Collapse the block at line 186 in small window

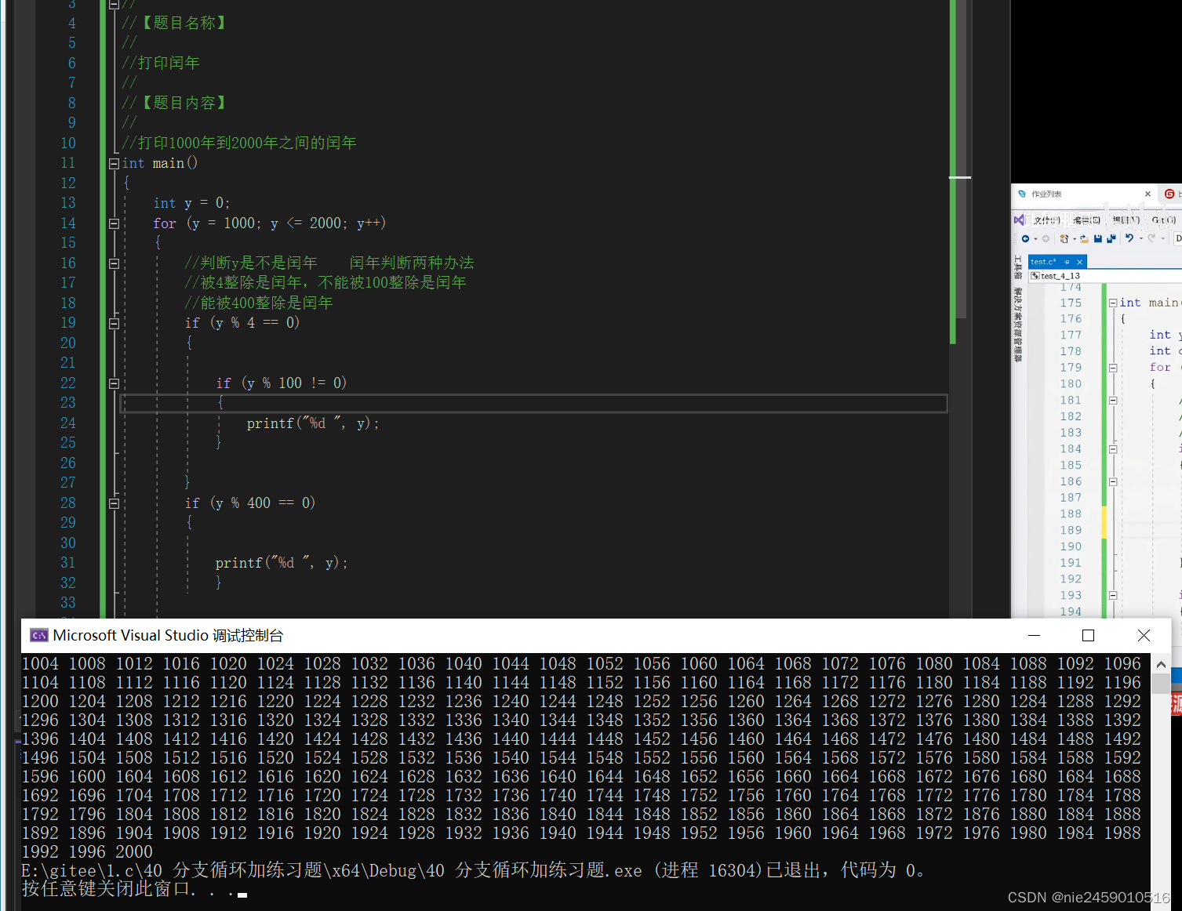1113,481
